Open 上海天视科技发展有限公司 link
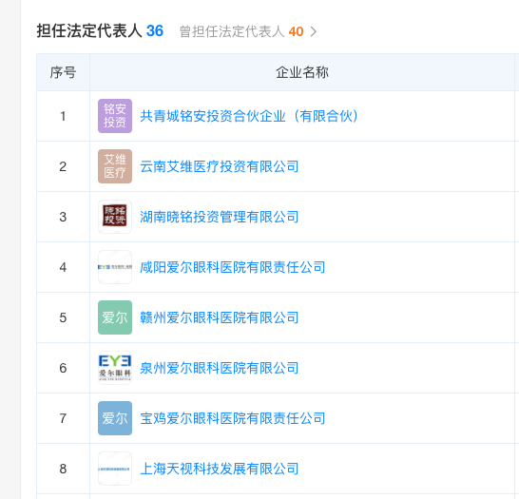The image size is (519, 499). [220, 469]
